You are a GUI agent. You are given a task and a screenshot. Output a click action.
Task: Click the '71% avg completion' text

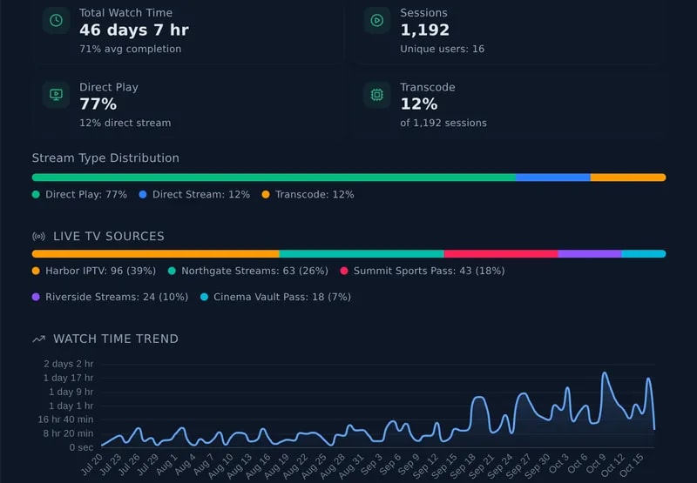pyautogui.click(x=130, y=49)
